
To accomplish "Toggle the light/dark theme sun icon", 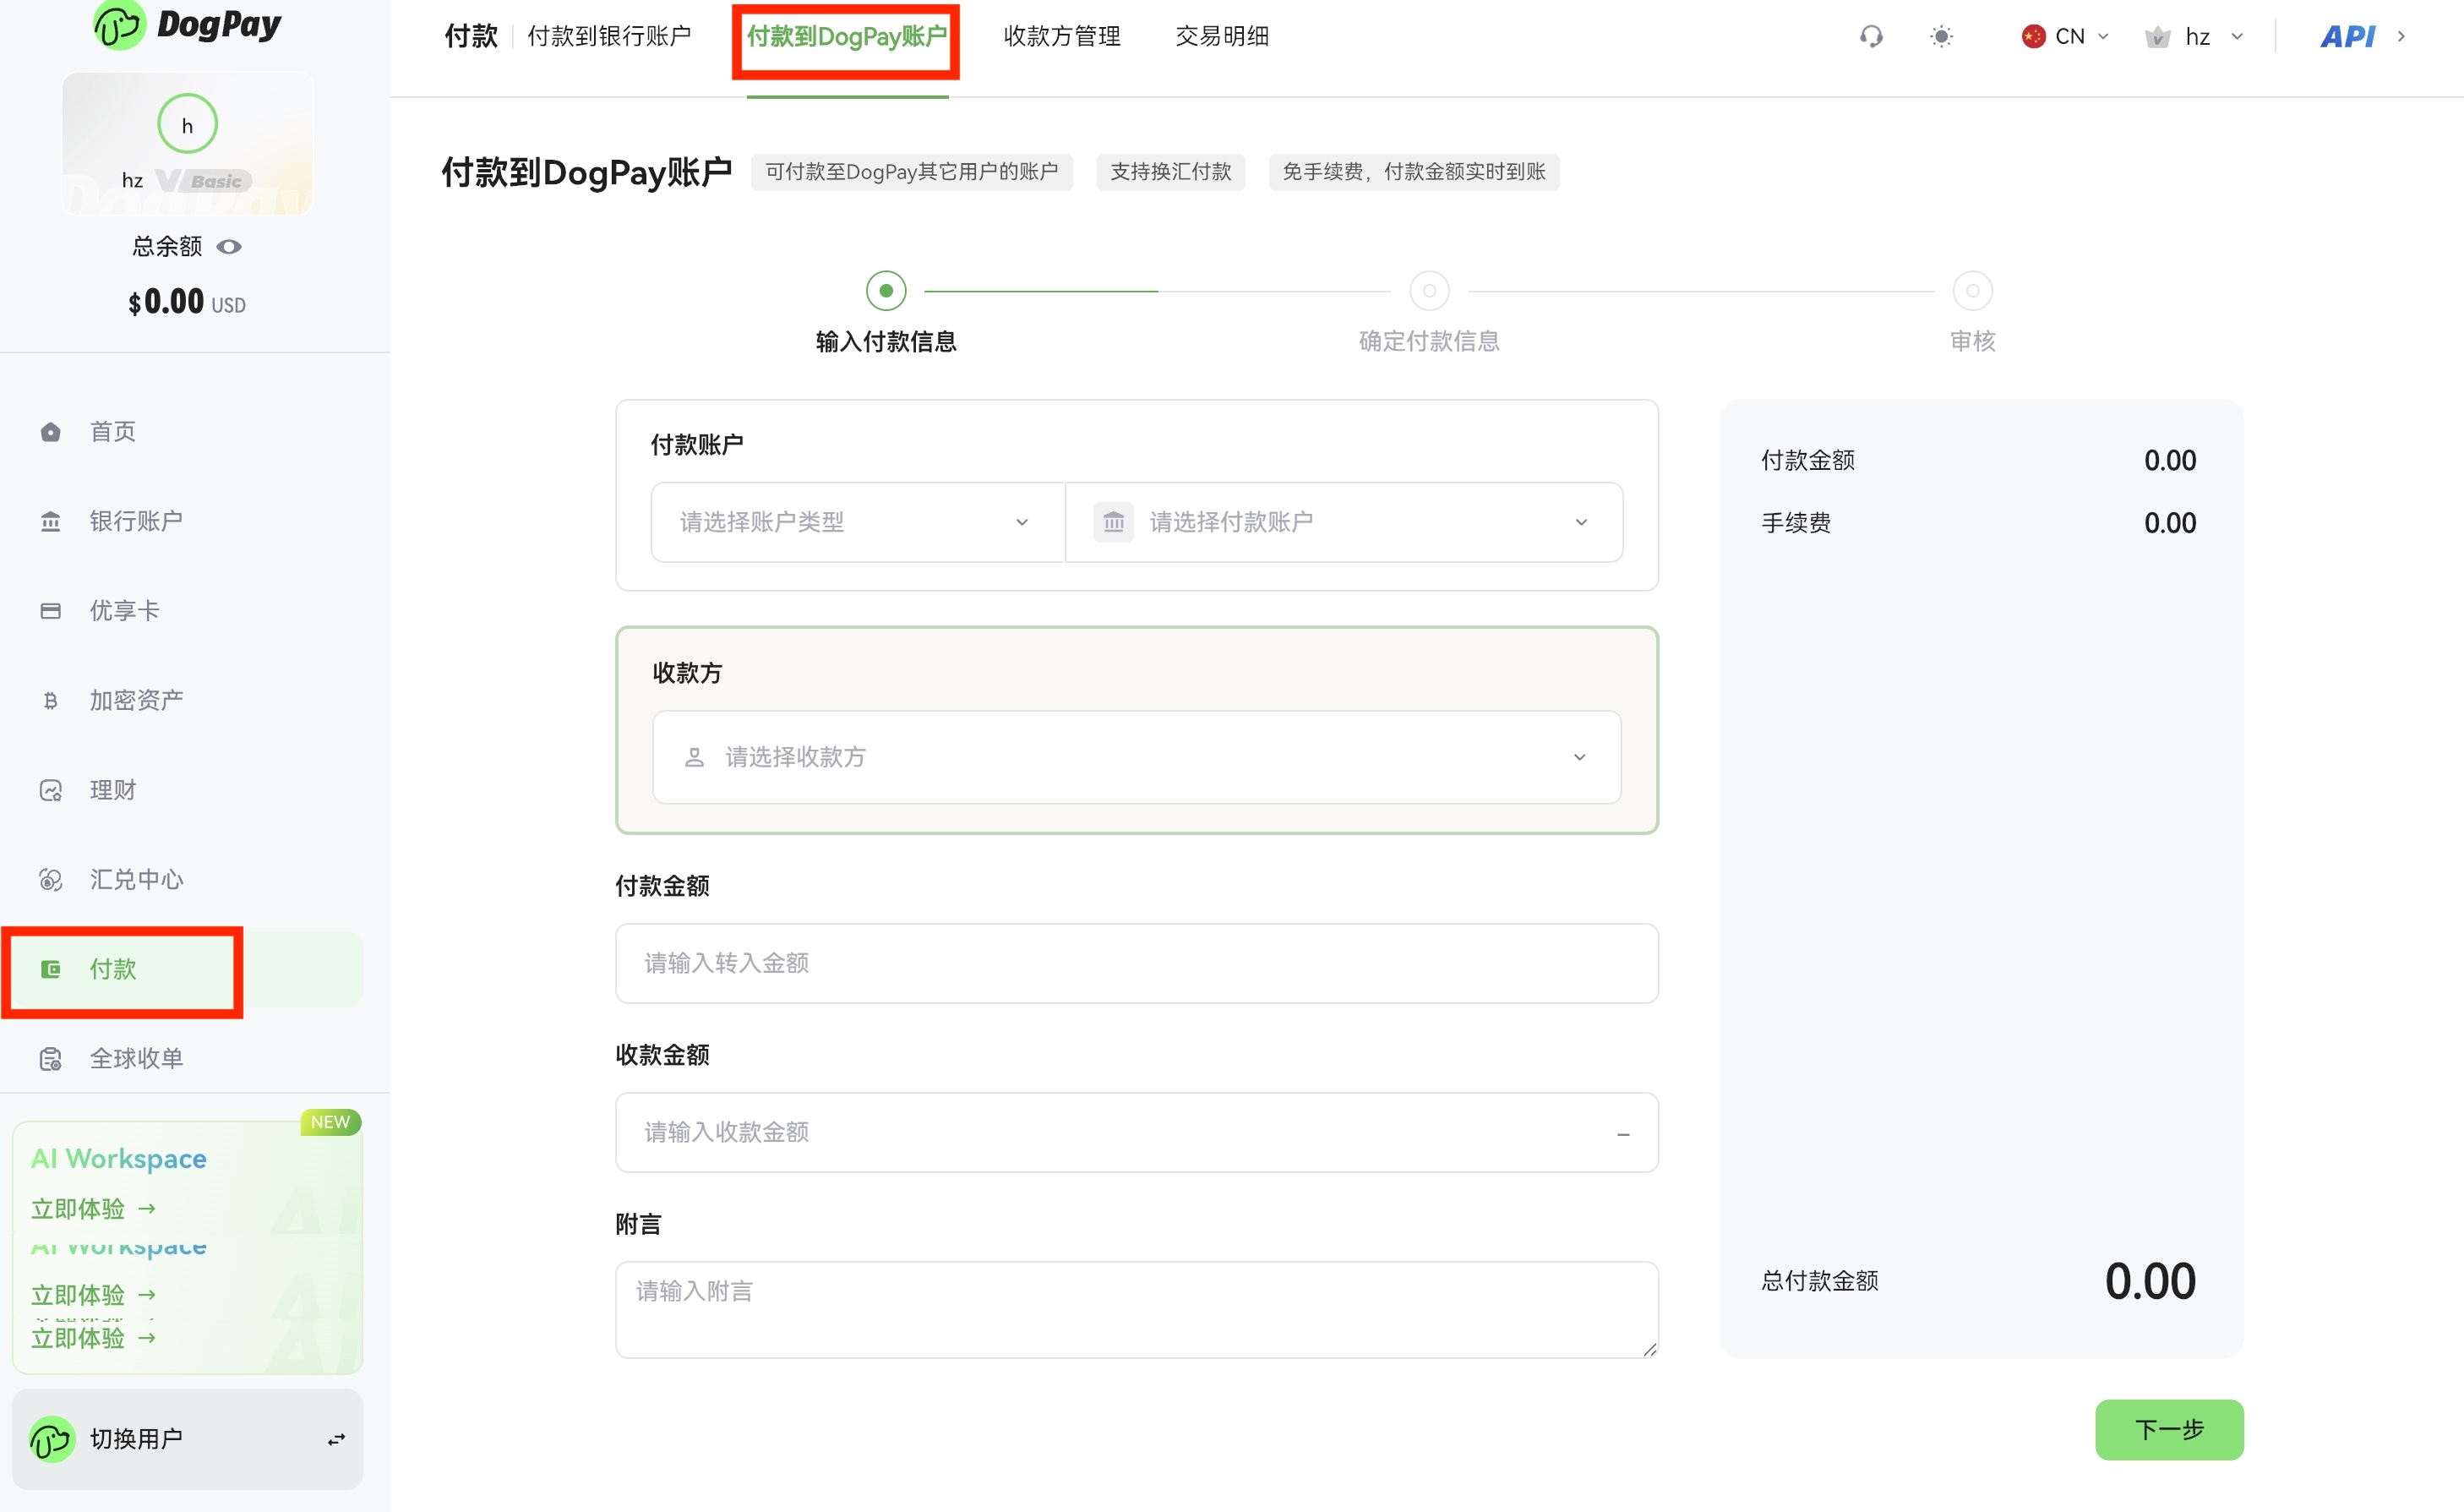I will 1941,37.
